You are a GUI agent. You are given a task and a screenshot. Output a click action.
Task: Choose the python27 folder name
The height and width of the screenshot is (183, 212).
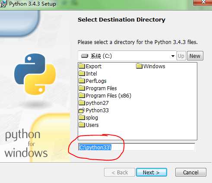(97, 103)
